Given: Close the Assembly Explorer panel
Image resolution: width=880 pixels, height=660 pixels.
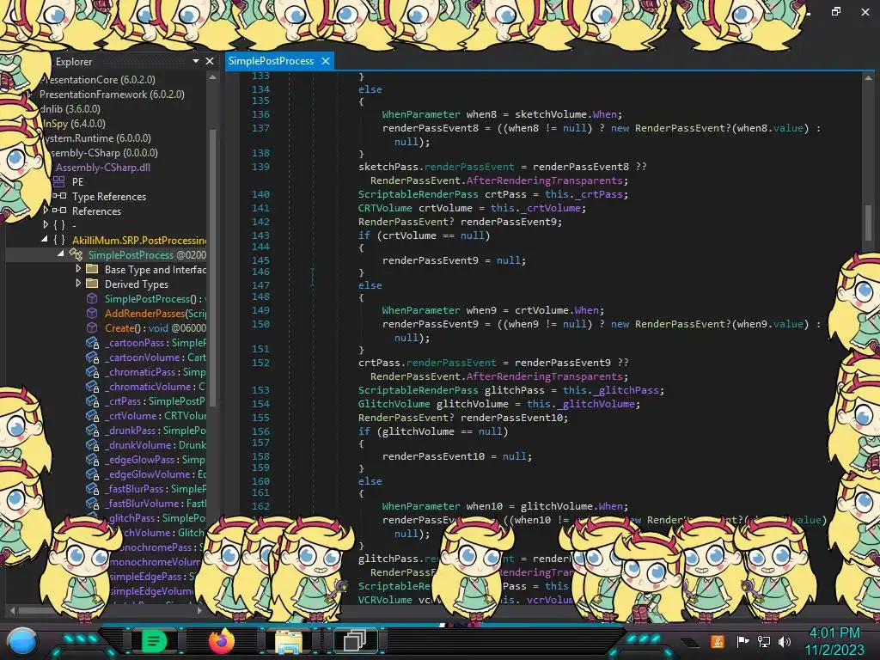Looking at the screenshot, I should click(x=210, y=61).
